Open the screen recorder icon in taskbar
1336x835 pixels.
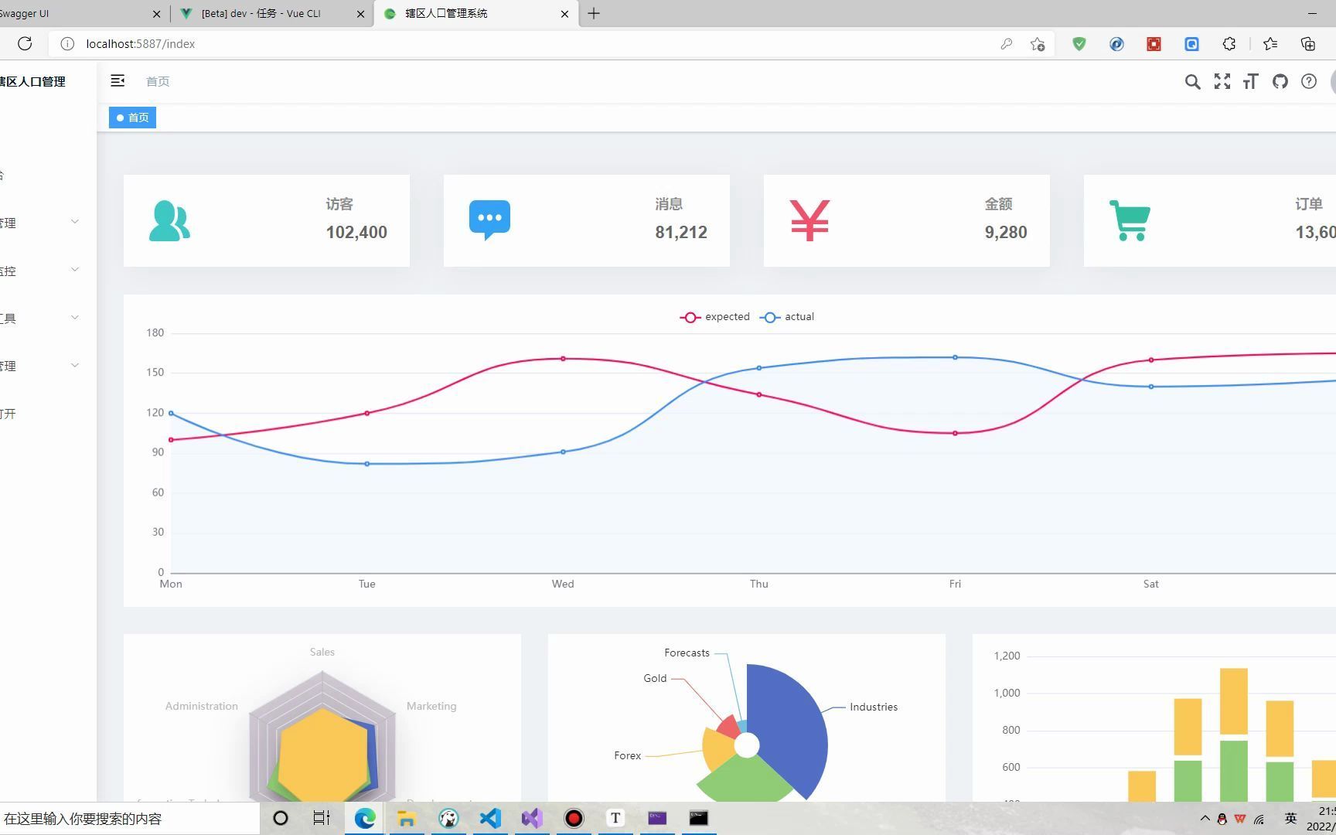pos(574,818)
